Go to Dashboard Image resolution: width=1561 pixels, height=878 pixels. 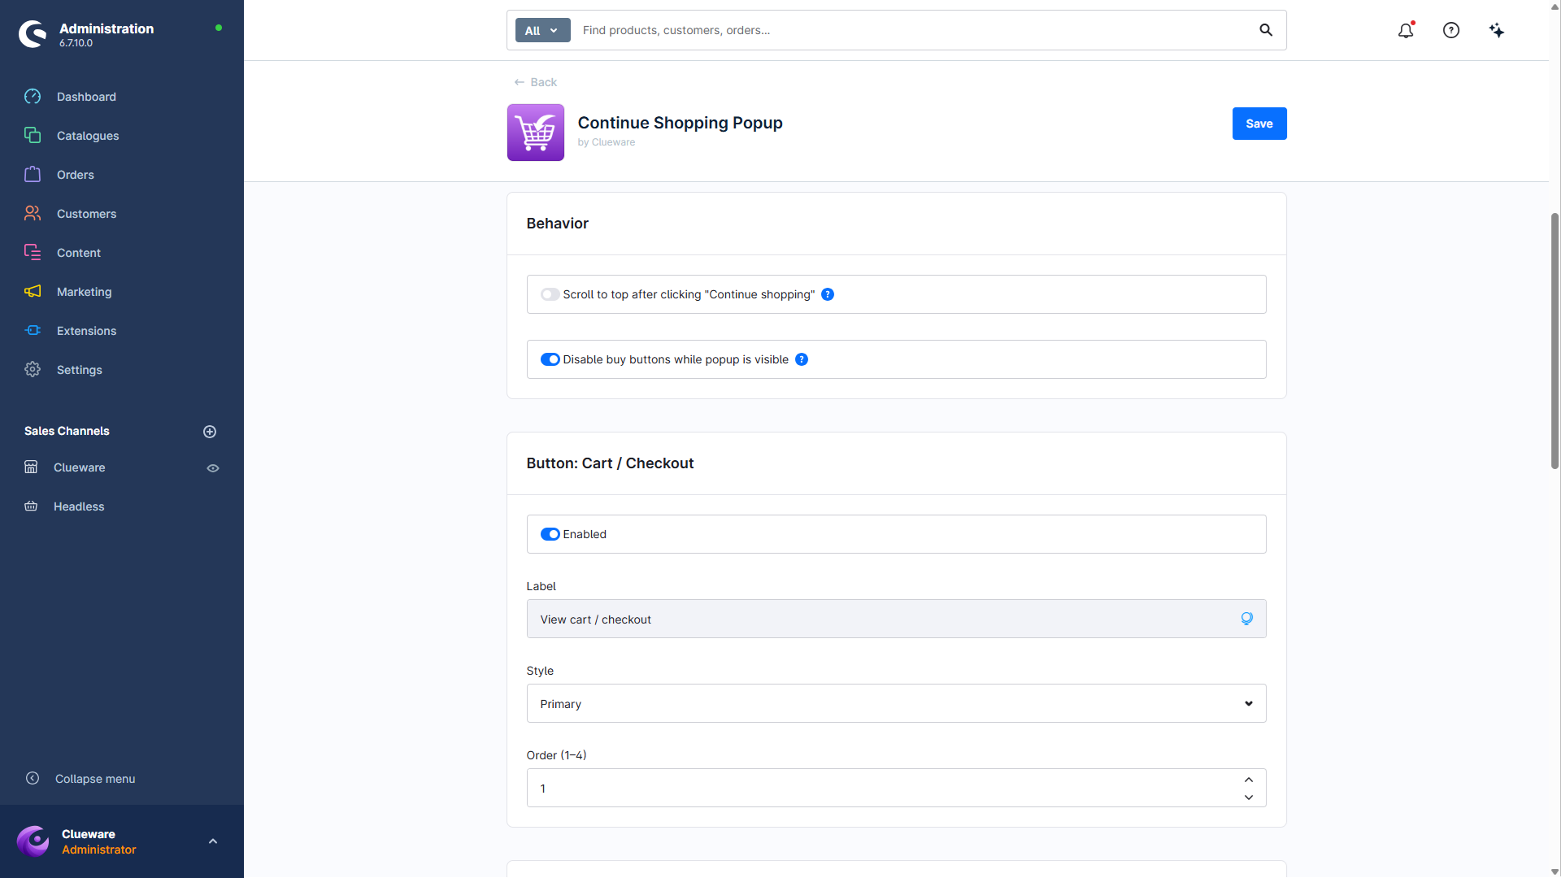(x=86, y=97)
